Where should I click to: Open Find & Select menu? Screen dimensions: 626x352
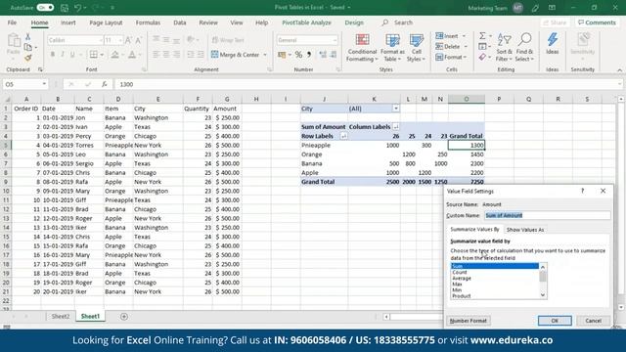pos(524,48)
